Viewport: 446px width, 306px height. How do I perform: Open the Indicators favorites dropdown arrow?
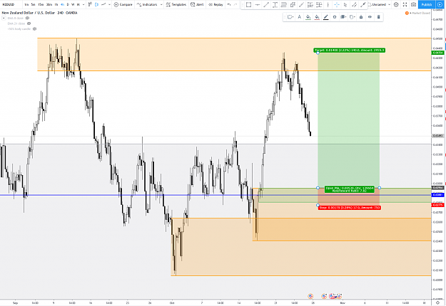(x=161, y=4)
